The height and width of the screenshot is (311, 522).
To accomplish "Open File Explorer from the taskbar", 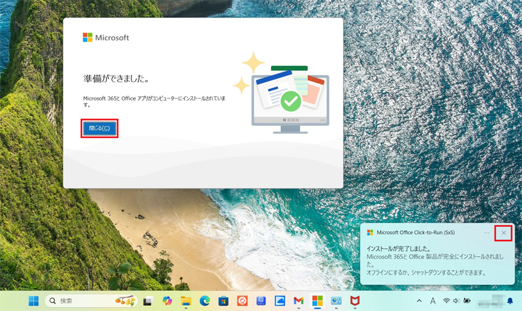I will point(186,301).
